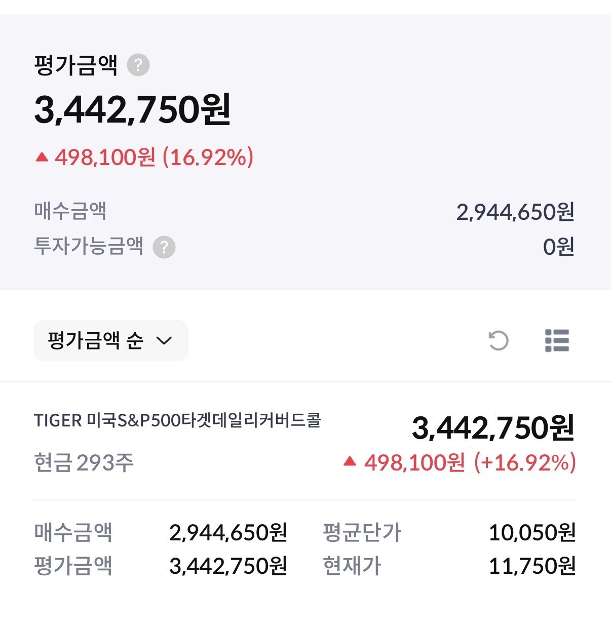Tap the 498,100원 (16.92%) total profit text
611x628 pixels.
154,158
